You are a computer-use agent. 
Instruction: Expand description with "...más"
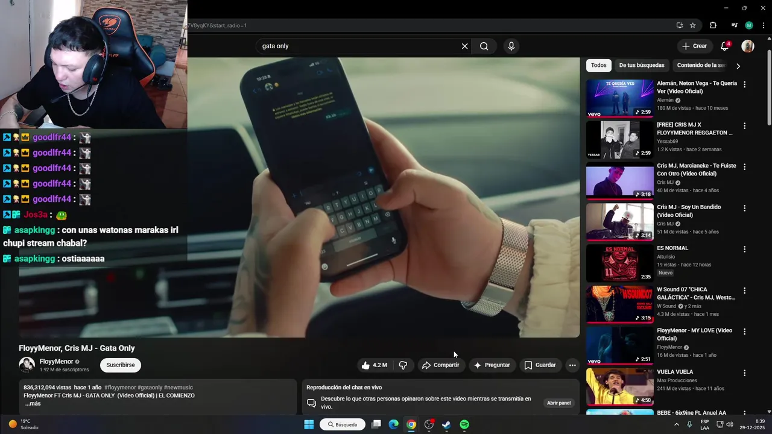point(33,403)
